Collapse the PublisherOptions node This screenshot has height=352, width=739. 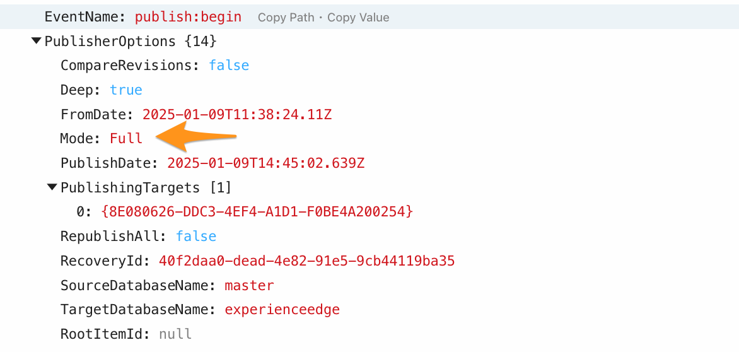click(37, 42)
